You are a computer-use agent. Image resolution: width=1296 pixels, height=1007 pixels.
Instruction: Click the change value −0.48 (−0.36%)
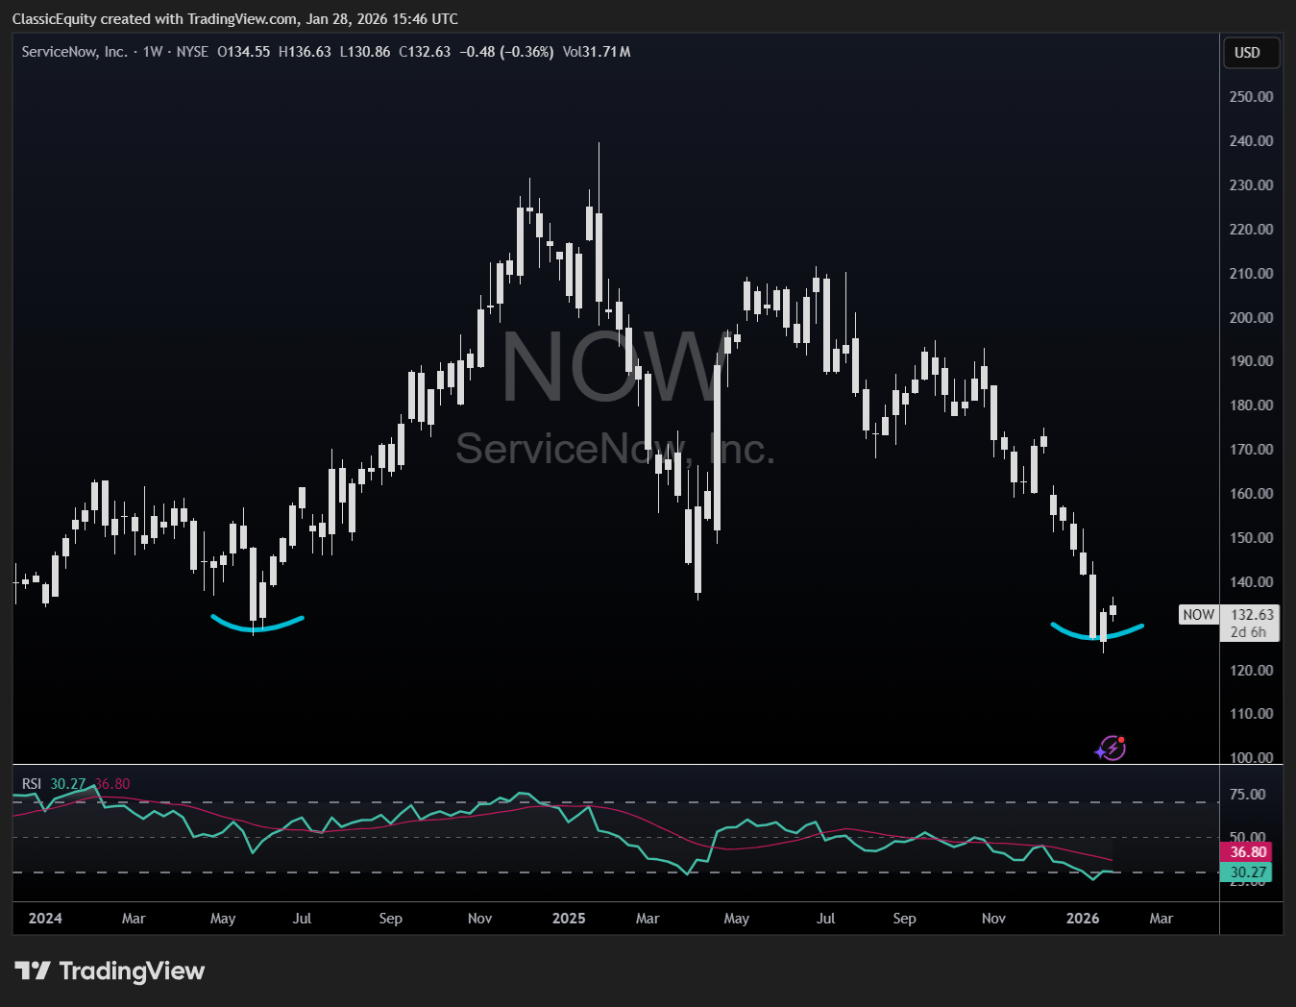point(506,52)
